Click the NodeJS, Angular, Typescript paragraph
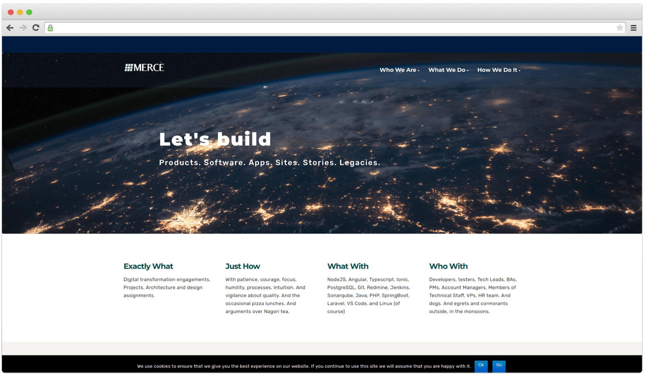The height and width of the screenshot is (382, 645). 368,295
